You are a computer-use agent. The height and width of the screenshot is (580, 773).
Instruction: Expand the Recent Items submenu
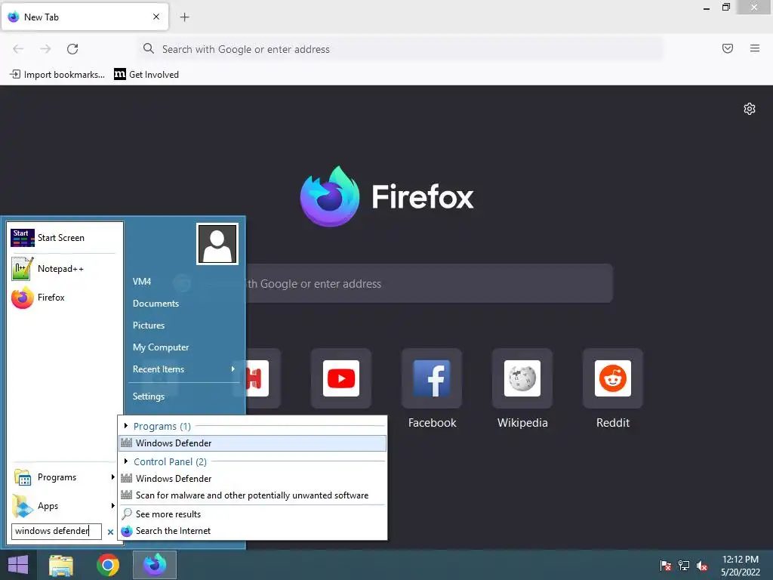pyautogui.click(x=184, y=369)
